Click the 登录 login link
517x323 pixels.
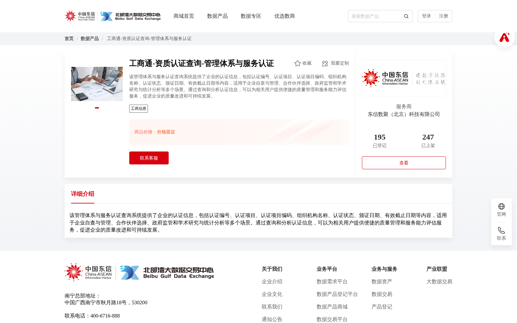pyautogui.click(x=427, y=16)
